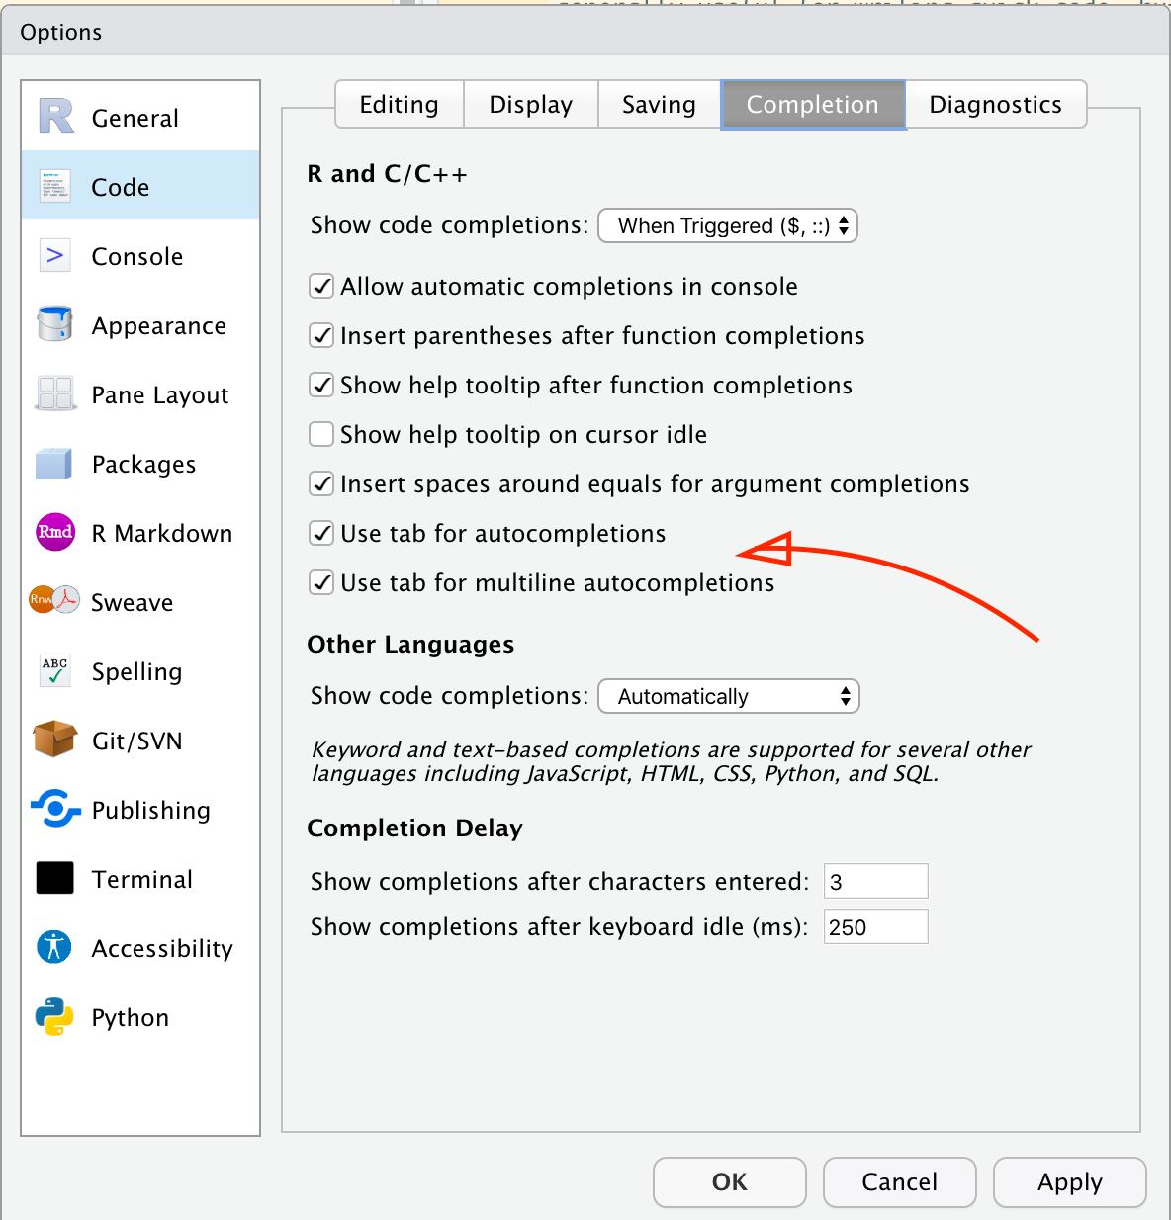Viewport: 1171px width, 1220px height.
Task: Click the R Markdown Rmd icon
Action: pyautogui.click(x=55, y=532)
